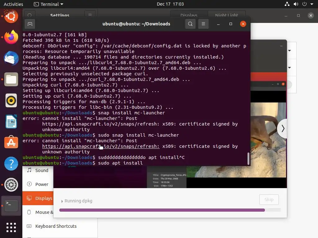Open the Help icon in the dock
This screenshot has width=318, height=238.
(x=11, y=164)
